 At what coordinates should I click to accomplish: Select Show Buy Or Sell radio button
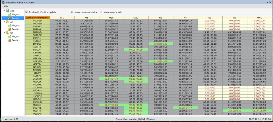pyautogui.click(x=101, y=12)
